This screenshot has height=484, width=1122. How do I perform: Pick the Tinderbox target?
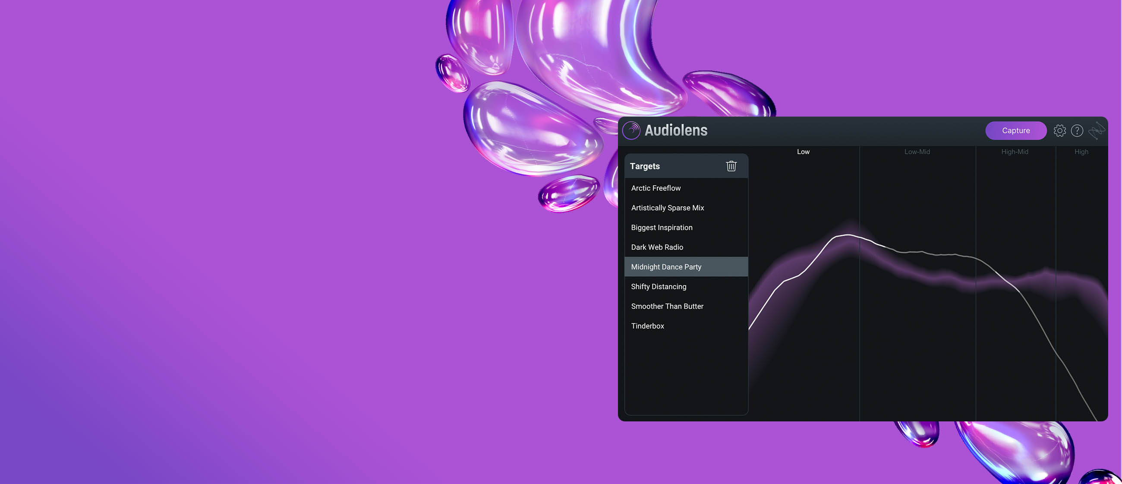[686, 326]
